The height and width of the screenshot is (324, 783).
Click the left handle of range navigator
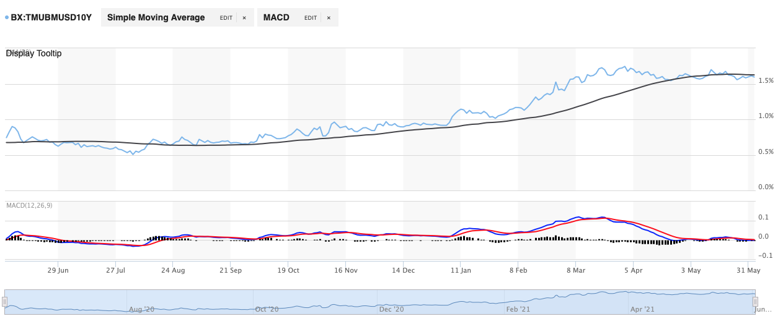click(x=4, y=302)
